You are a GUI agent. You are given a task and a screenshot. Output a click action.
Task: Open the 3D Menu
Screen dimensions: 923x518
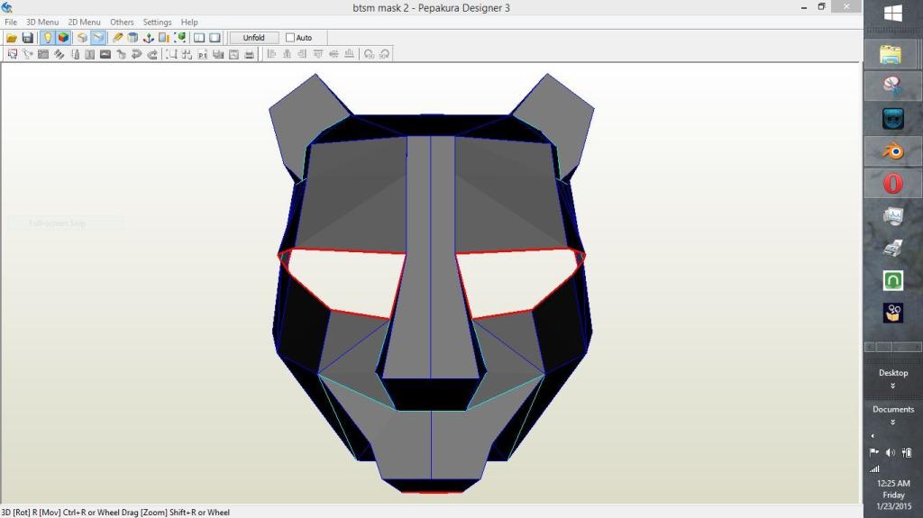point(42,22)
